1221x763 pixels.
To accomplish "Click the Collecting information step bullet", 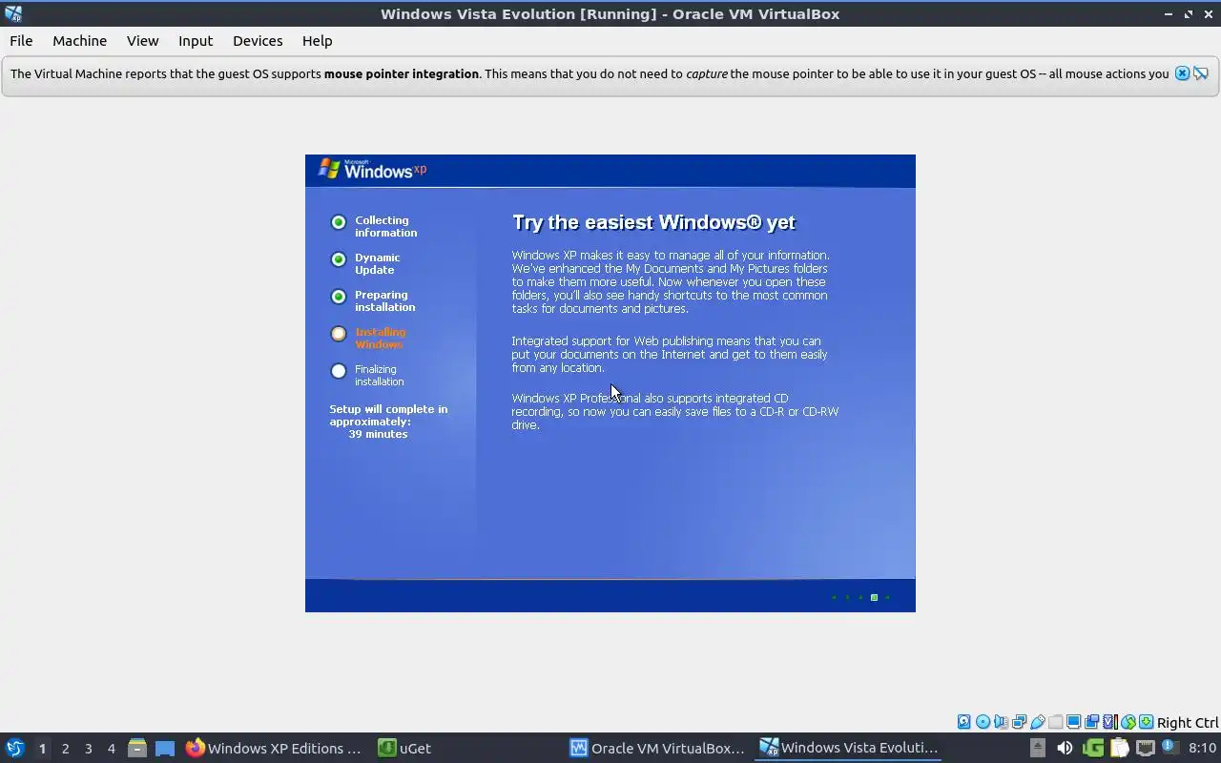I will click(x=338, y=222).
